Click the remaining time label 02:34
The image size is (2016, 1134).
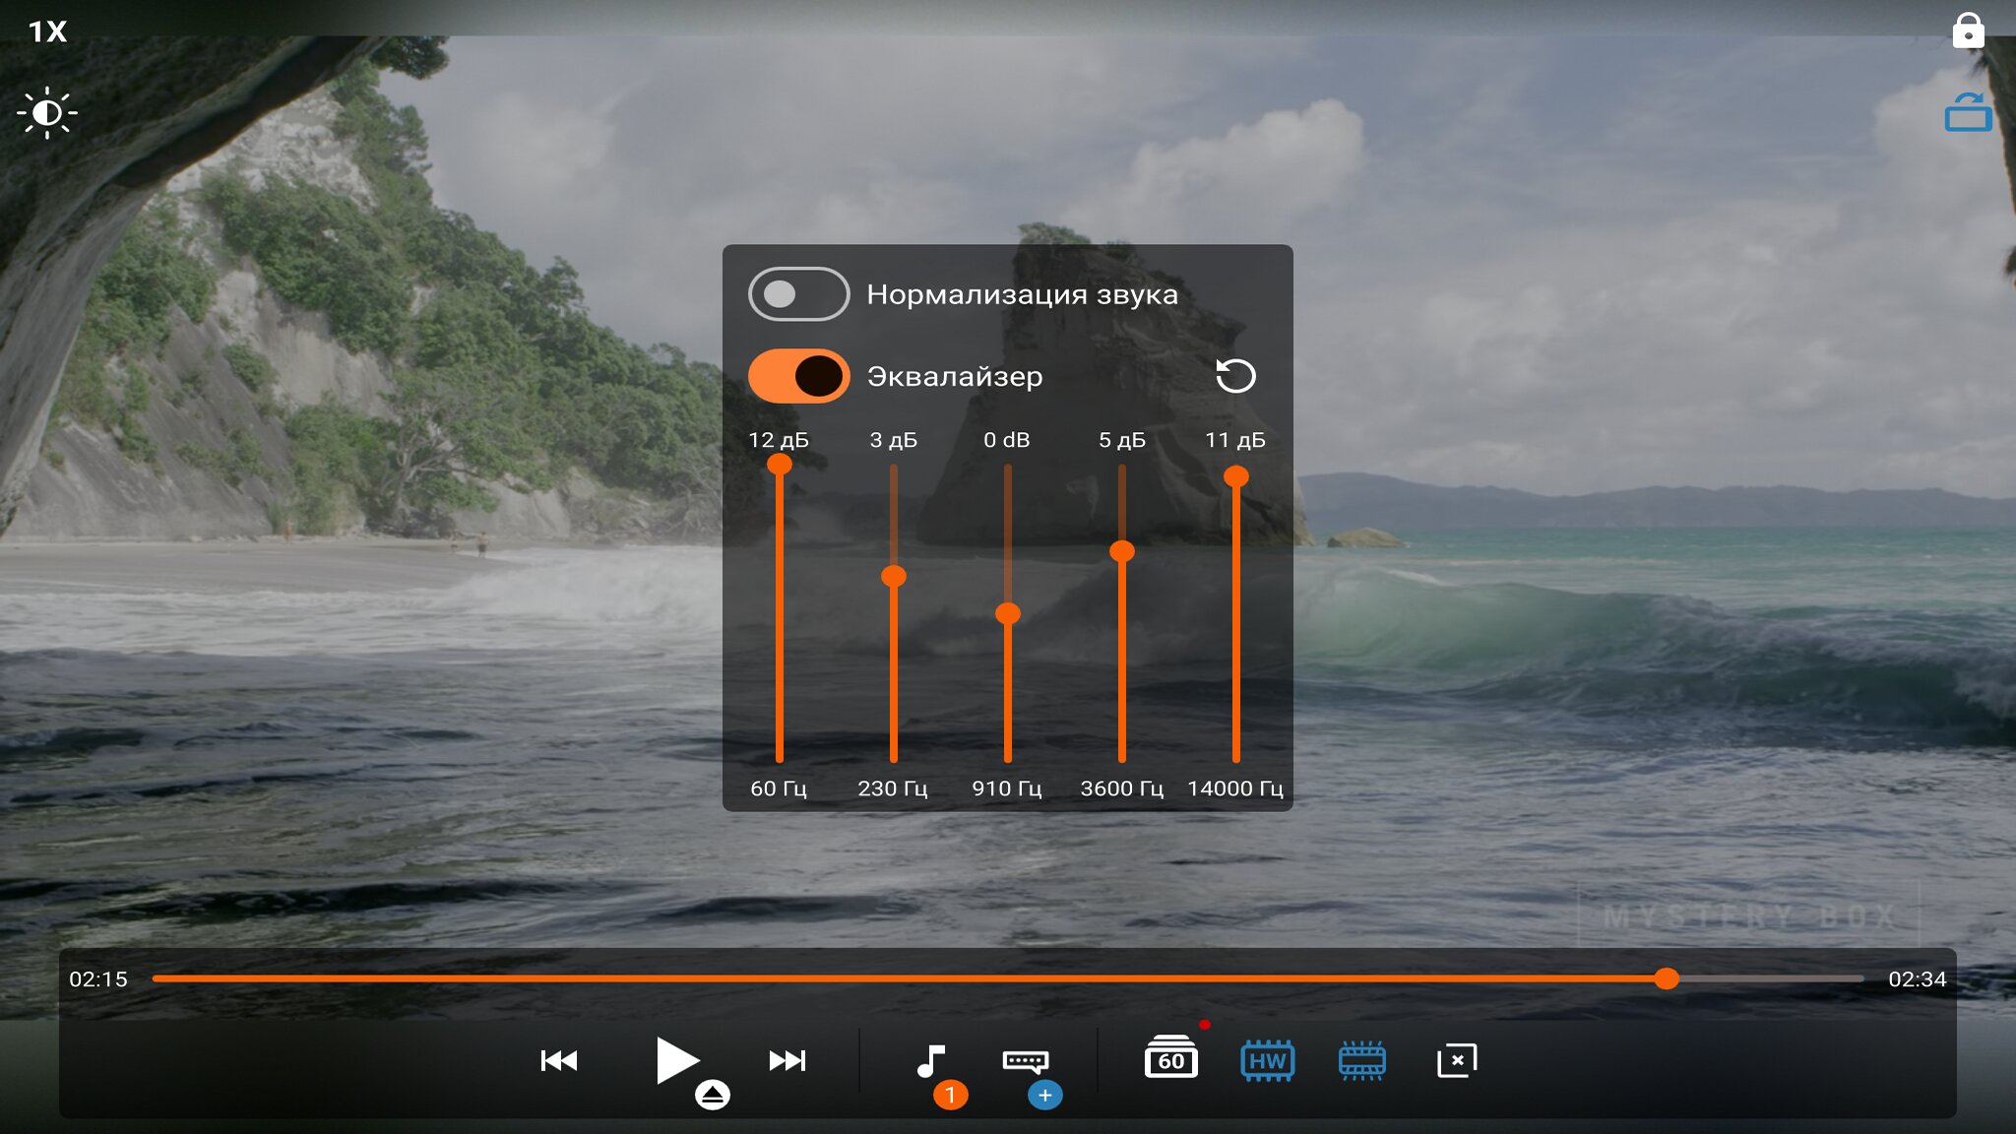tap(1916, 979)
